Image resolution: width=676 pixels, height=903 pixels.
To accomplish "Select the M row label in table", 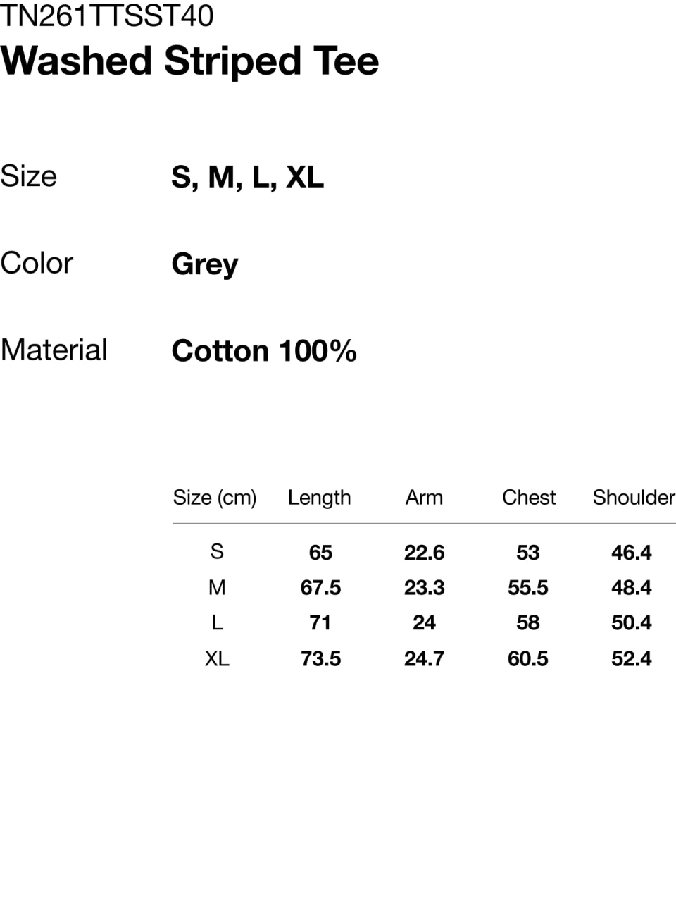I will [217, 587].
